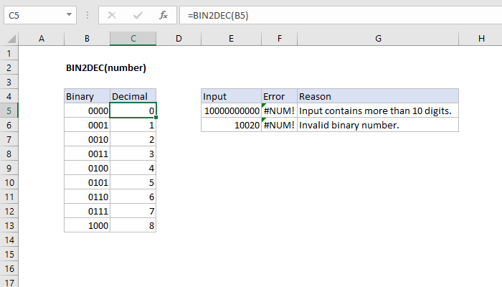Select the Decimal cell with value 4

(133, 168)
